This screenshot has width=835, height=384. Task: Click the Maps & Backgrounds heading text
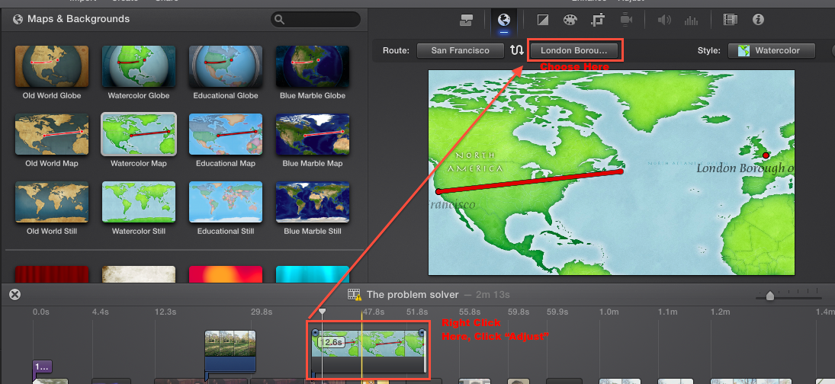click(79, 19)
